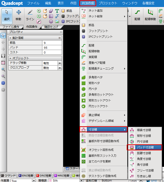
Task: Select 線長寸法線 in submenu
Action: click(x=145, y=130)
